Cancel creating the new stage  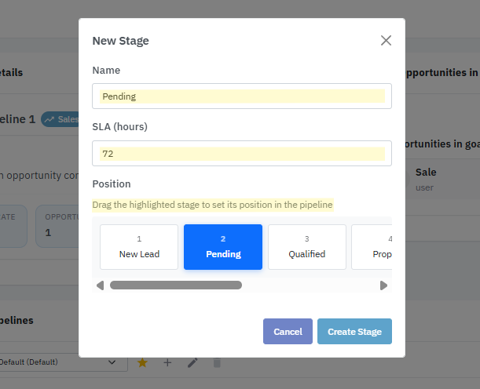(x=288, y=332)
